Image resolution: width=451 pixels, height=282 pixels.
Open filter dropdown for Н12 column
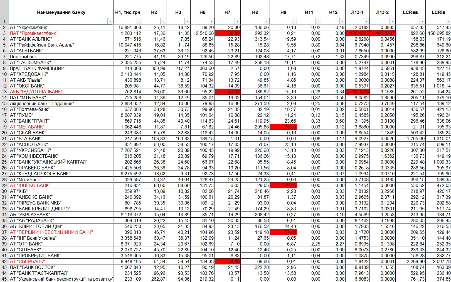coord(342,21)
